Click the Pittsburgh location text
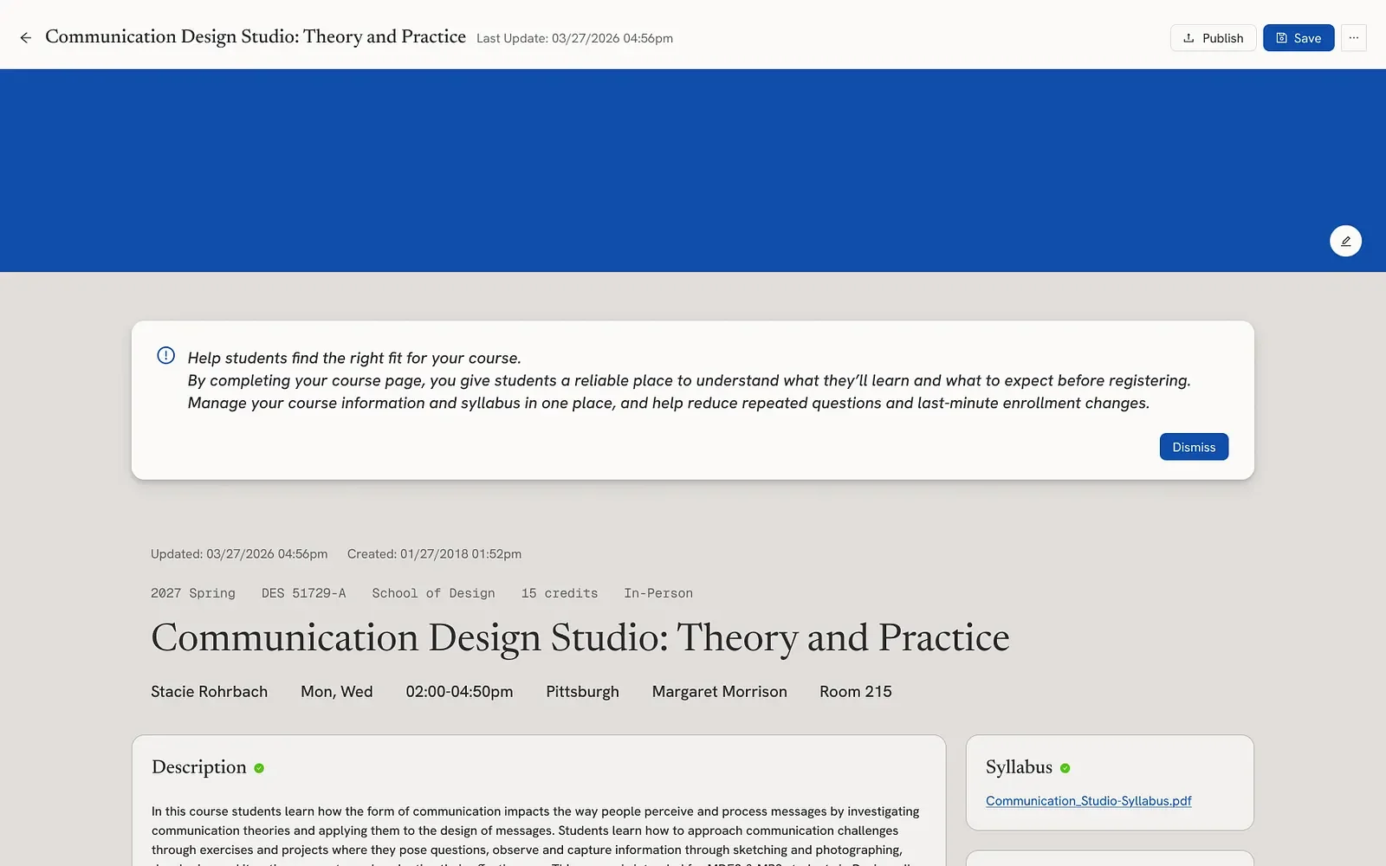 click(x=582, y=692)
